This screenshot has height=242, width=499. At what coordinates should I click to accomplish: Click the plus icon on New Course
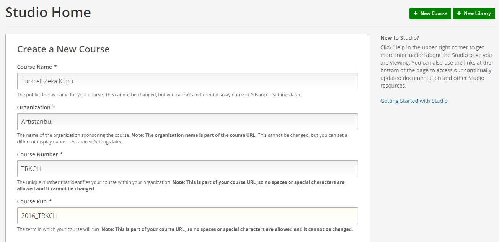coord(416,13)
